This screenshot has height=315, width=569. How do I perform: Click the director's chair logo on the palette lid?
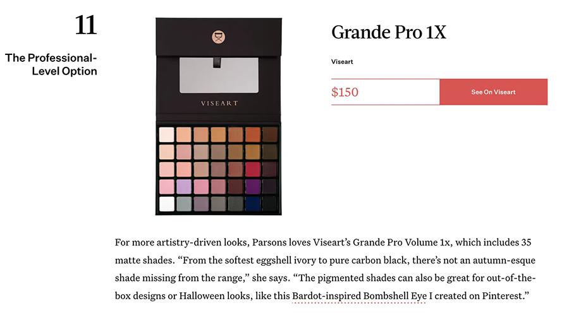coord(219,37)
